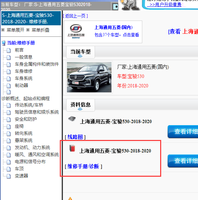
Task: Open the 维修手册/诊断 link
Action: (x=83, y=167)
